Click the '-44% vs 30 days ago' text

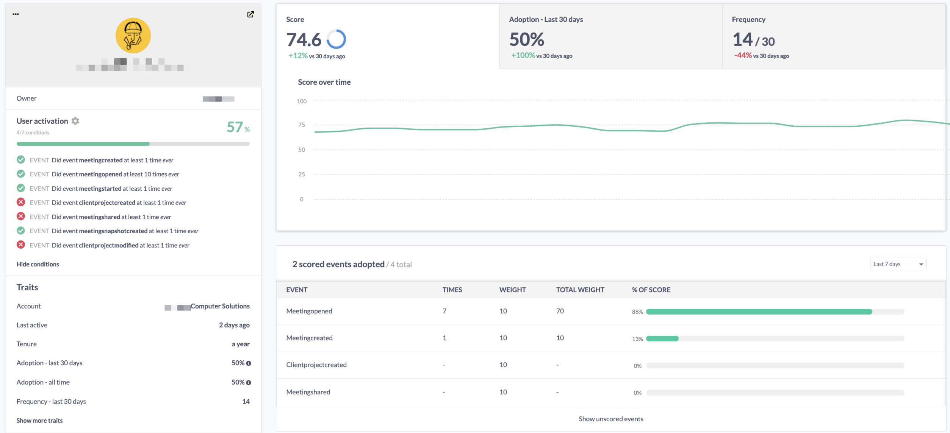point(762,56)
